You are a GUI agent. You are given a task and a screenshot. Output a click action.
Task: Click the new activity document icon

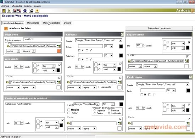pyautogui.click(x=9, y=11)
